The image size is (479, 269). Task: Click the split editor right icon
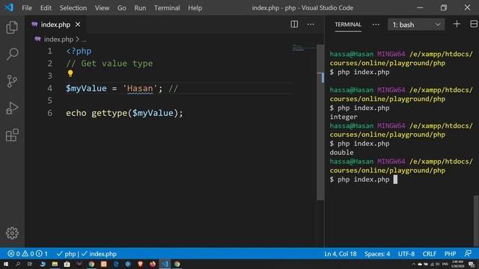click(x=294, y=25)
